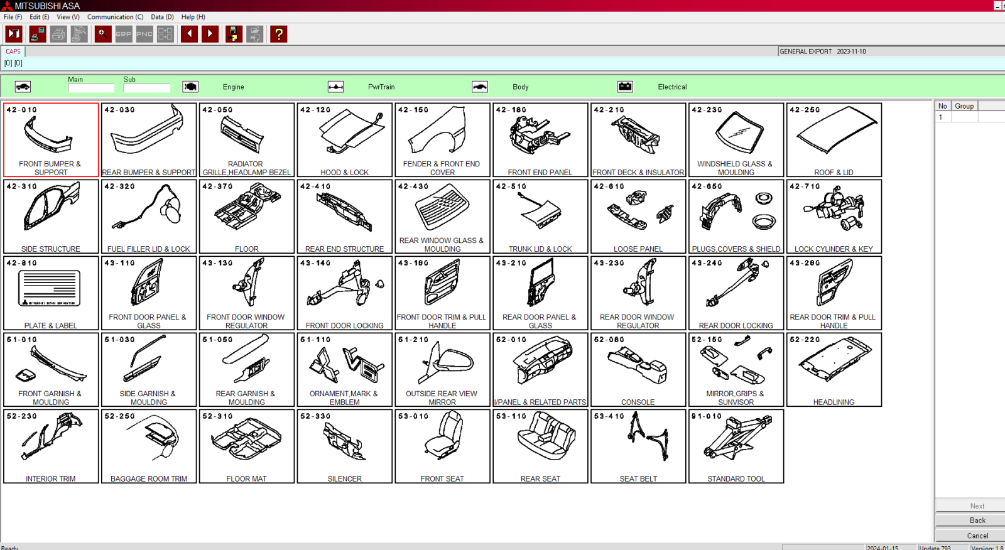Open 52-010 I/Panel & Related Parts
The image size is (1005, 550).
540,370
